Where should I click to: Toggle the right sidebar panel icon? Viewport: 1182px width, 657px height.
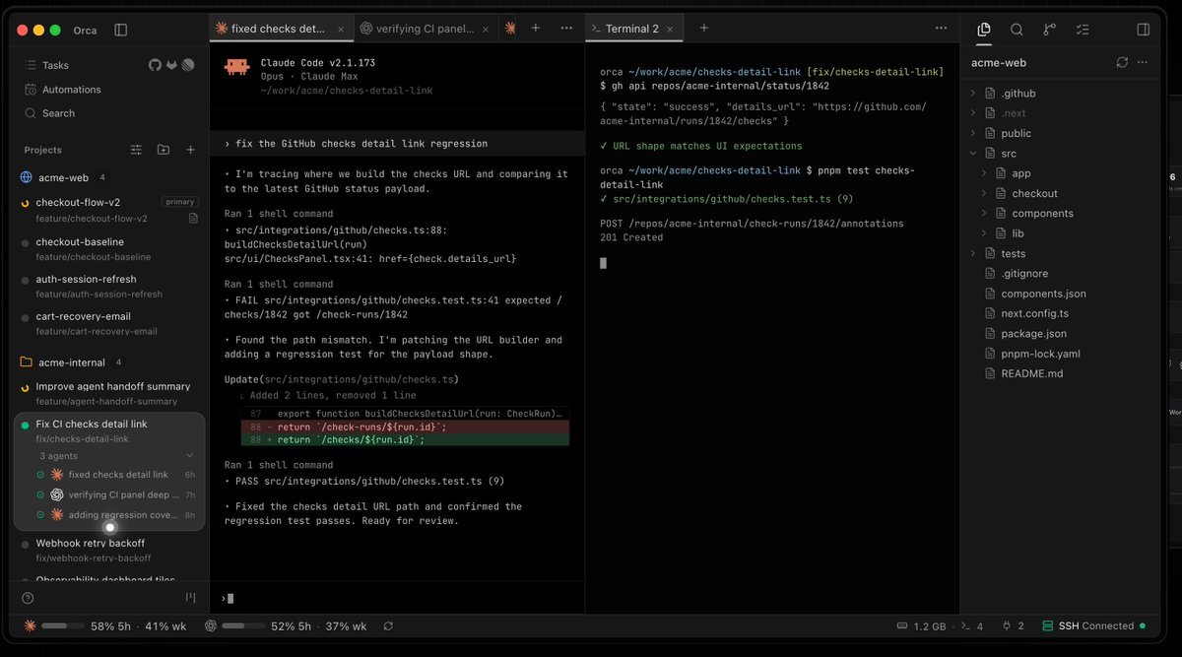1144,30
